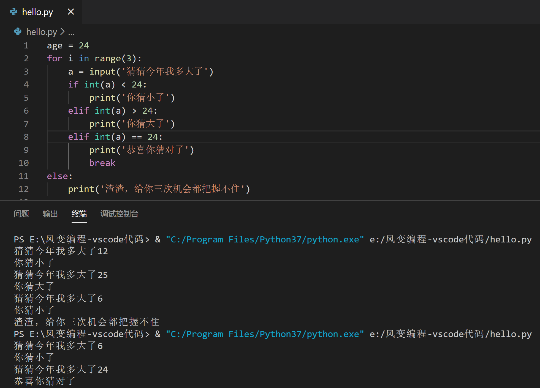Click line number 2 in the gutter

point(26,58)
